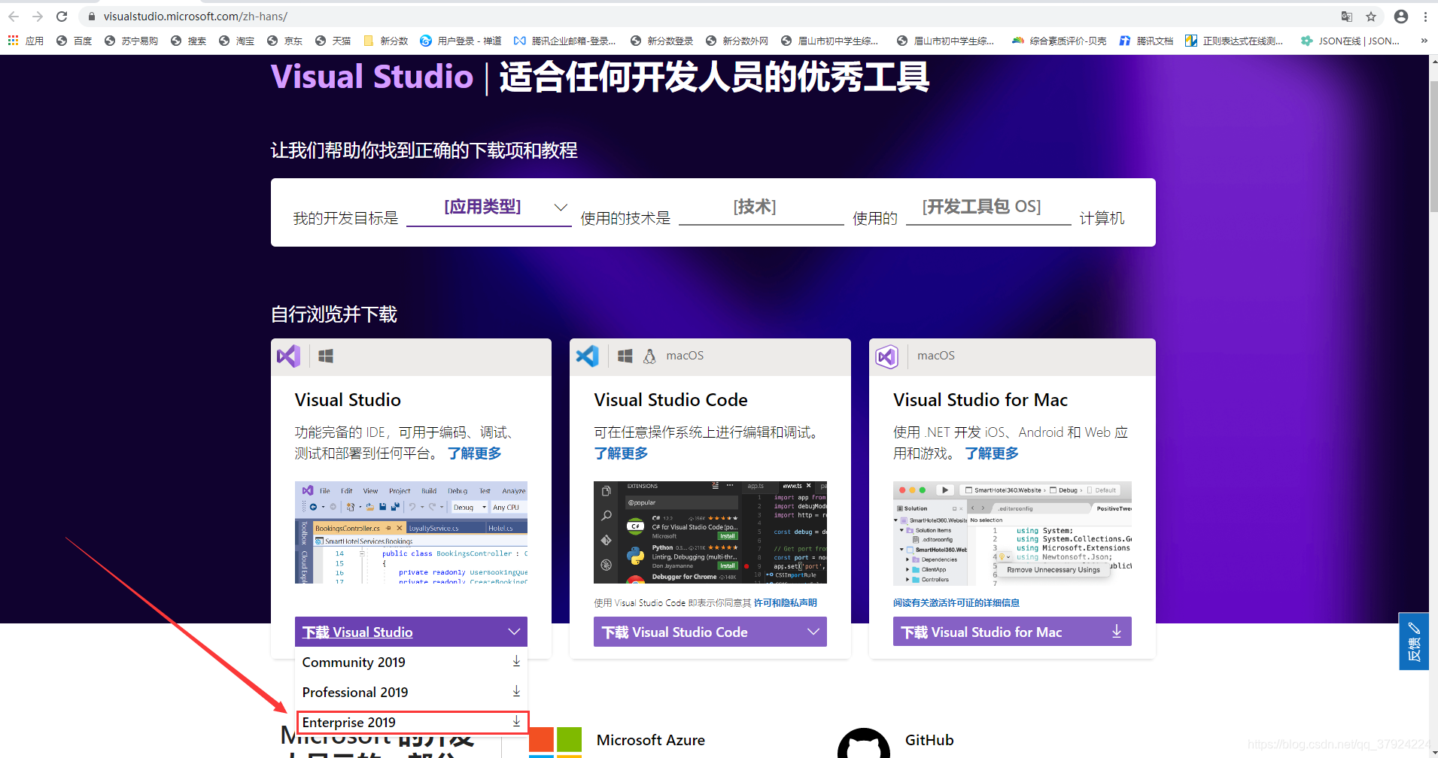Open the JSON在线 bookmark
The width and height of the screenshot is (1438, 758).
coord(1351,41)
